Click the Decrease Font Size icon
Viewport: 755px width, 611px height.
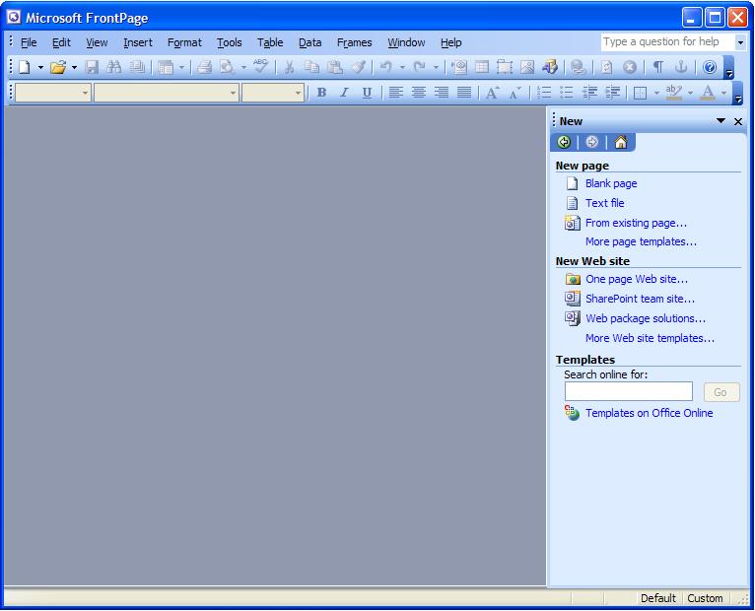point(515,93)
